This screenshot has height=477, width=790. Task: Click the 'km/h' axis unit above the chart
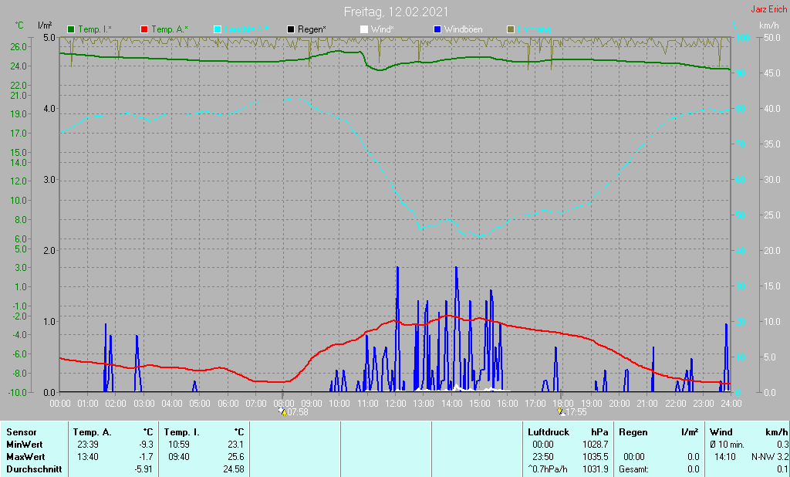pyautogui.click(x=769, y=25)
